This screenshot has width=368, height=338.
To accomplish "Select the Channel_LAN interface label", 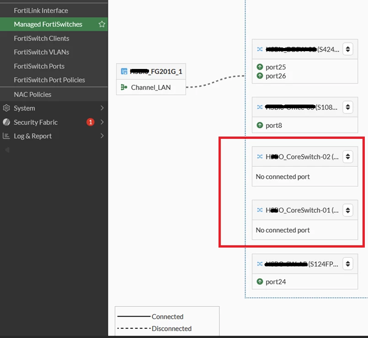I will point(151,88).
